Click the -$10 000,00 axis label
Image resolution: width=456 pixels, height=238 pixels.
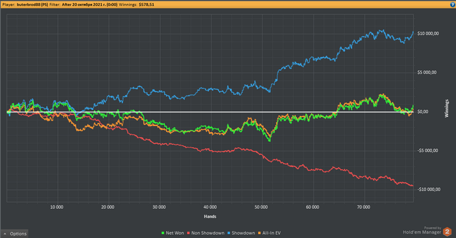[x=429, y=189]
